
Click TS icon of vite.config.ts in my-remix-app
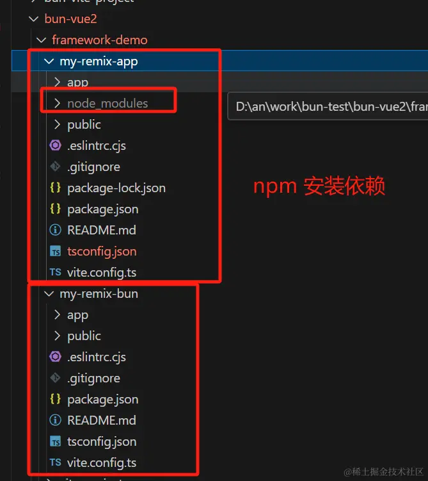[56, 272]
